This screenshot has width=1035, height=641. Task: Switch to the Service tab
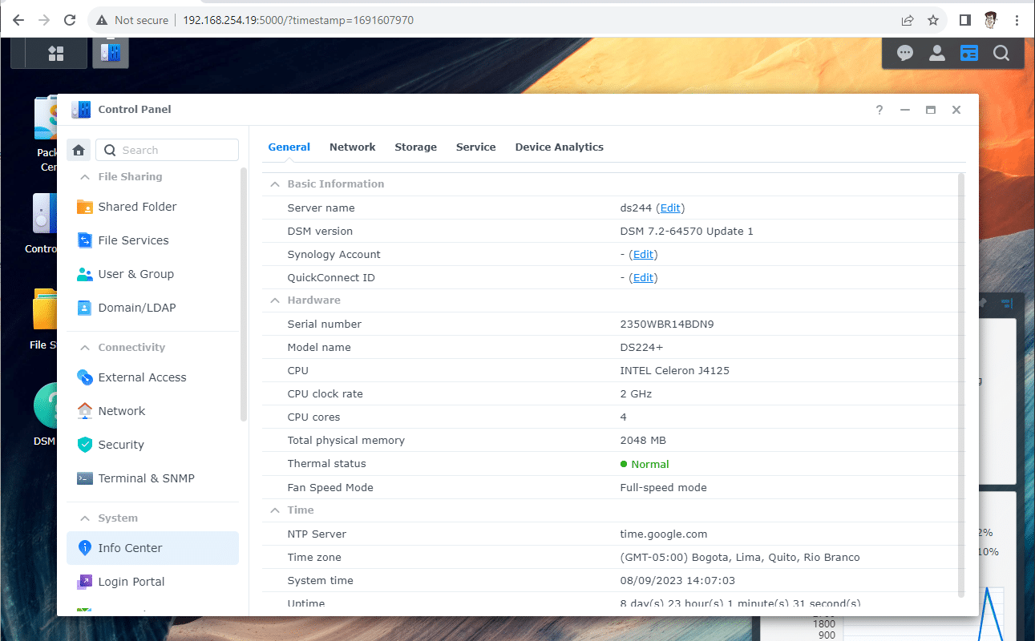(475, 147)
